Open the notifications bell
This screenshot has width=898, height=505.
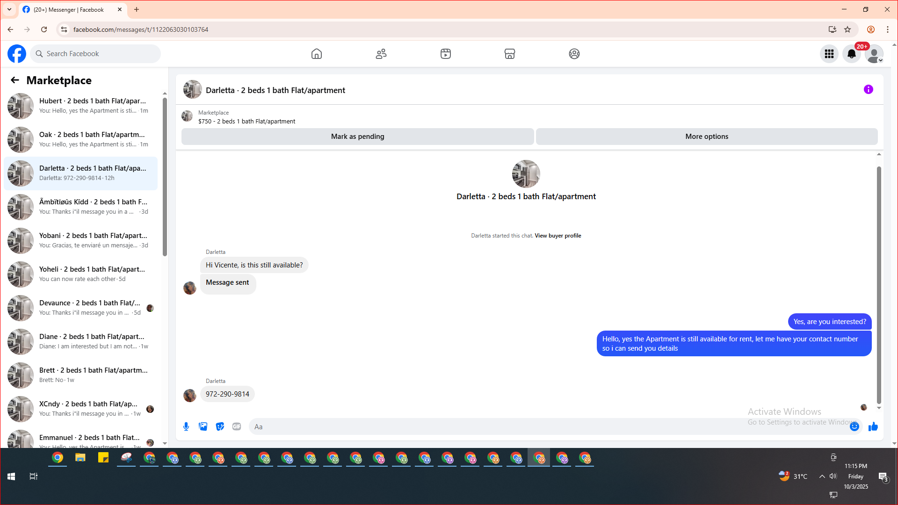(852, 54)
